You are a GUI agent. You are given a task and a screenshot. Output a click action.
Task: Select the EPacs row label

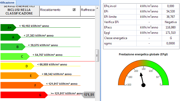pos(108,27)
